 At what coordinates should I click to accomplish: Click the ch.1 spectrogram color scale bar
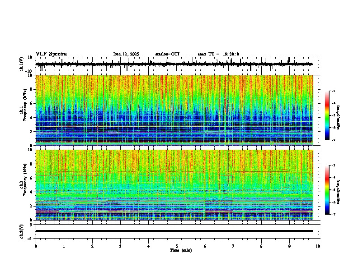pos(327,115)
